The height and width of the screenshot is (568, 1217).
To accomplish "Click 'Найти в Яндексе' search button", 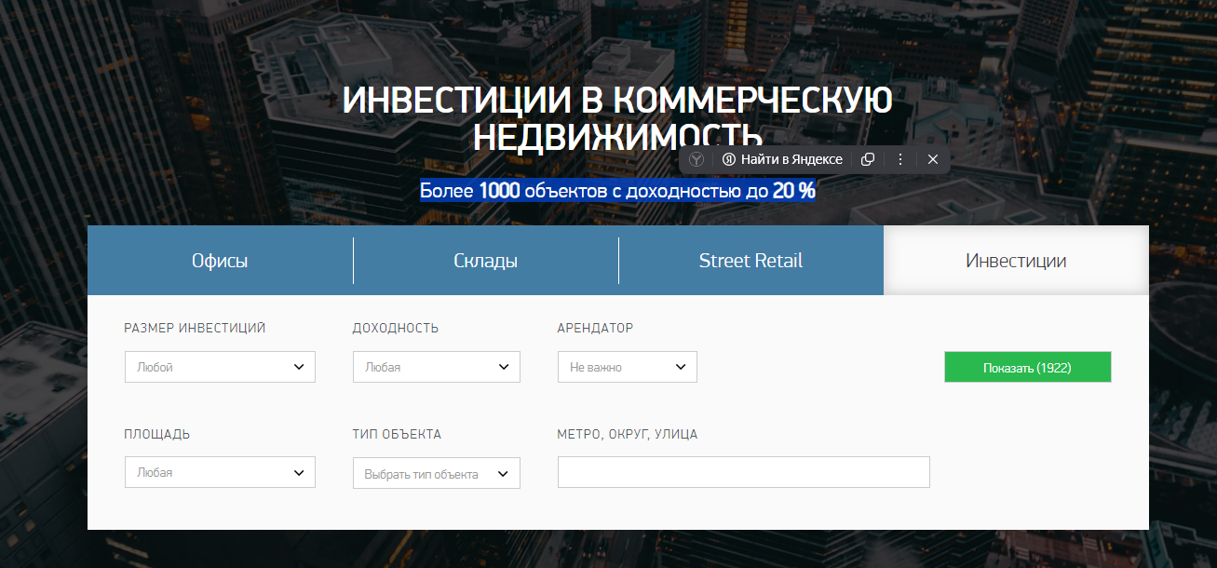I will pyautogui.click(x=783, y=159).
